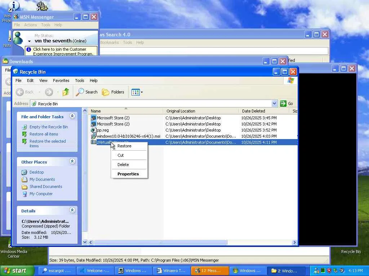369x276 pixels.
Task: Collapse File and Folder Tasks panel
Action: point(72,116)
